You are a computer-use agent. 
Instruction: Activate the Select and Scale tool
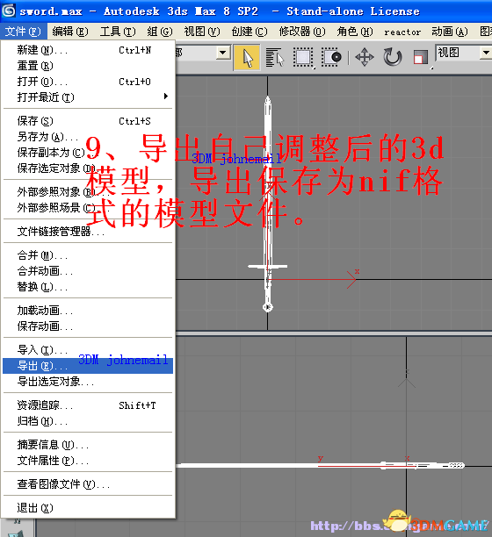421,58
